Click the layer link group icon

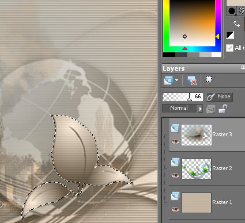[x=210, y=109]
